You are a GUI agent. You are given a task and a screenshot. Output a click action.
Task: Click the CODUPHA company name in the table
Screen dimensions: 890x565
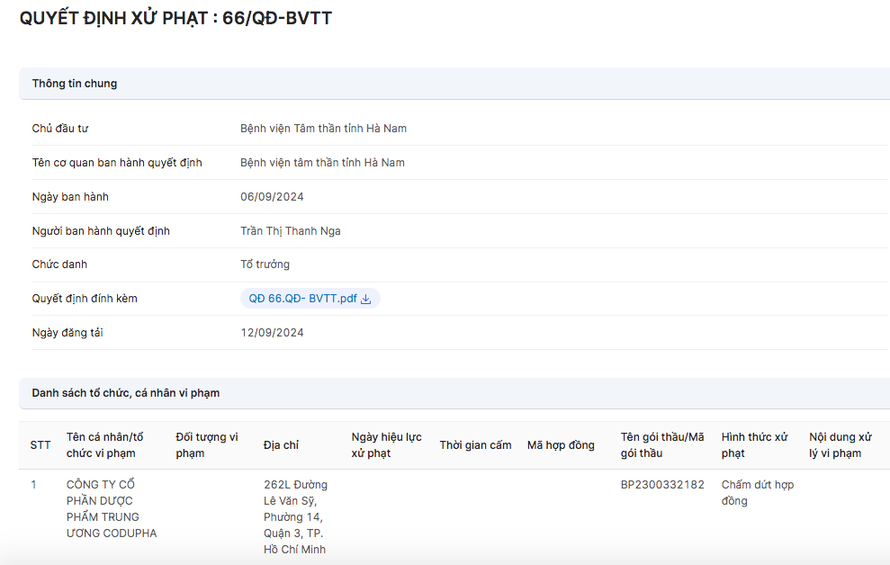pyautogui.click(x=112, y=509)
